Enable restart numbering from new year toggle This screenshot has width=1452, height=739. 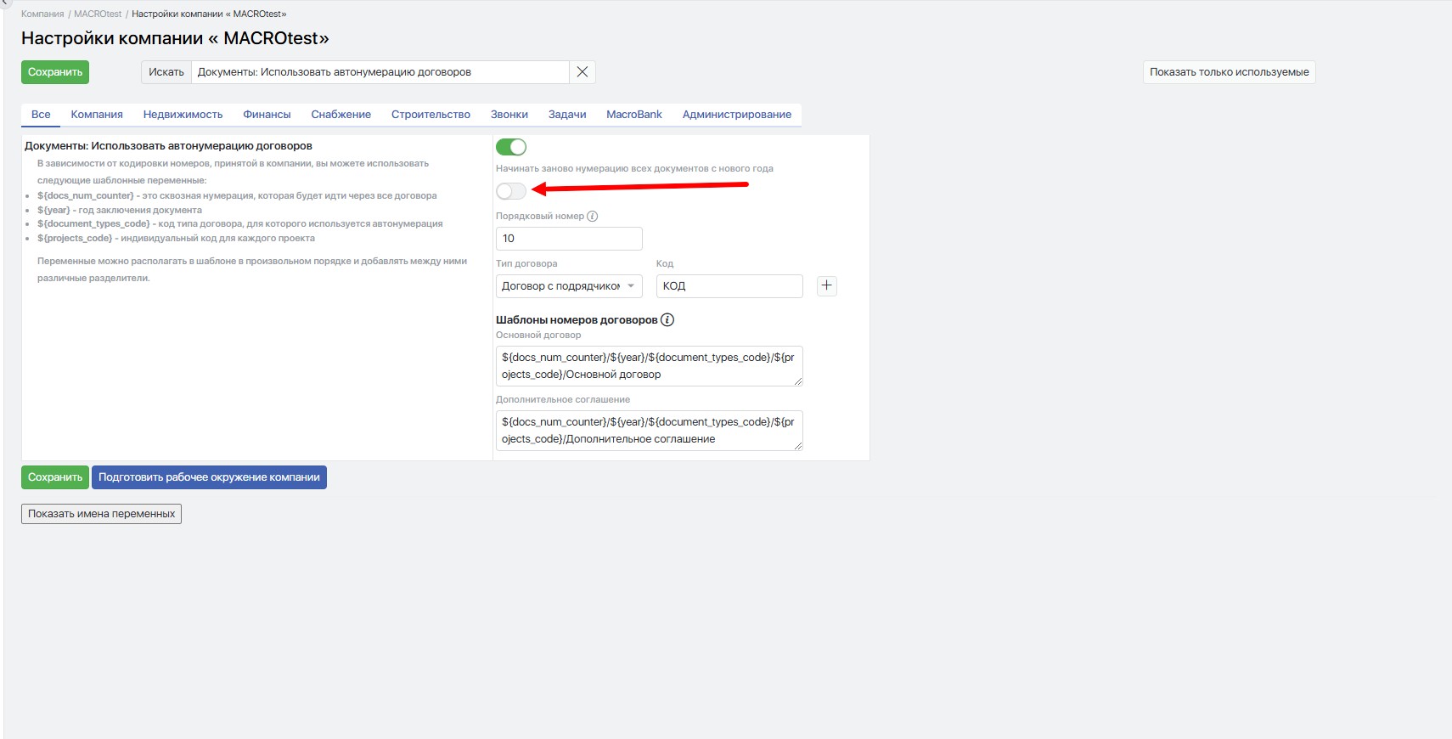pyautogui.click(x=511, y=191)
